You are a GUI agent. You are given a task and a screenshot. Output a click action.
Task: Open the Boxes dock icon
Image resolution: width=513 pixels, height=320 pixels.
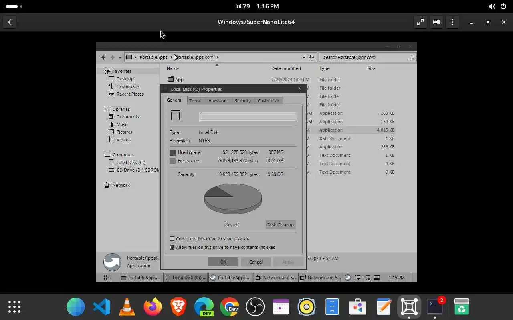(x=409, y=307)
